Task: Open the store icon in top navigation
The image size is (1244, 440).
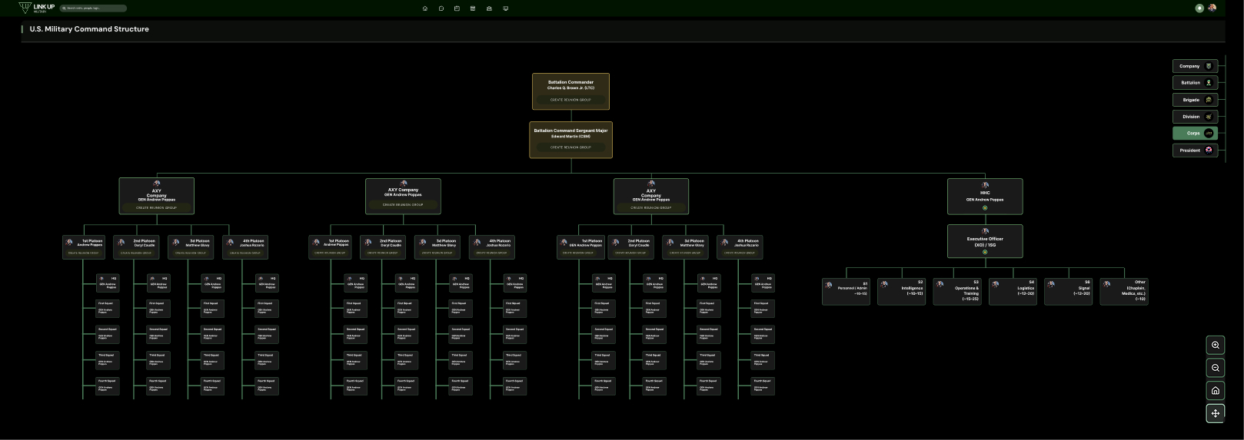Action: (x=473, y=8)
